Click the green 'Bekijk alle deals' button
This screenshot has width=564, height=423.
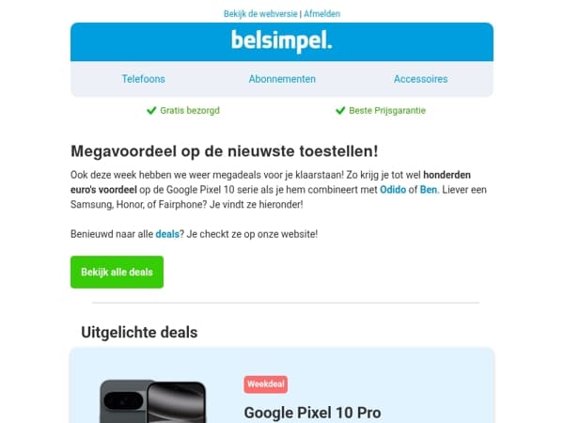(x=117, y=272)
